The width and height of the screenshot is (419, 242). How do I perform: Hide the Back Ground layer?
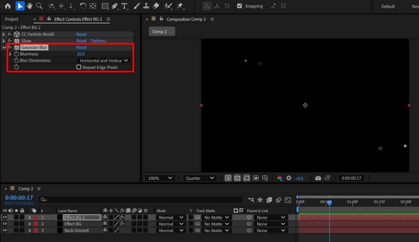click(x=5, y=230)
